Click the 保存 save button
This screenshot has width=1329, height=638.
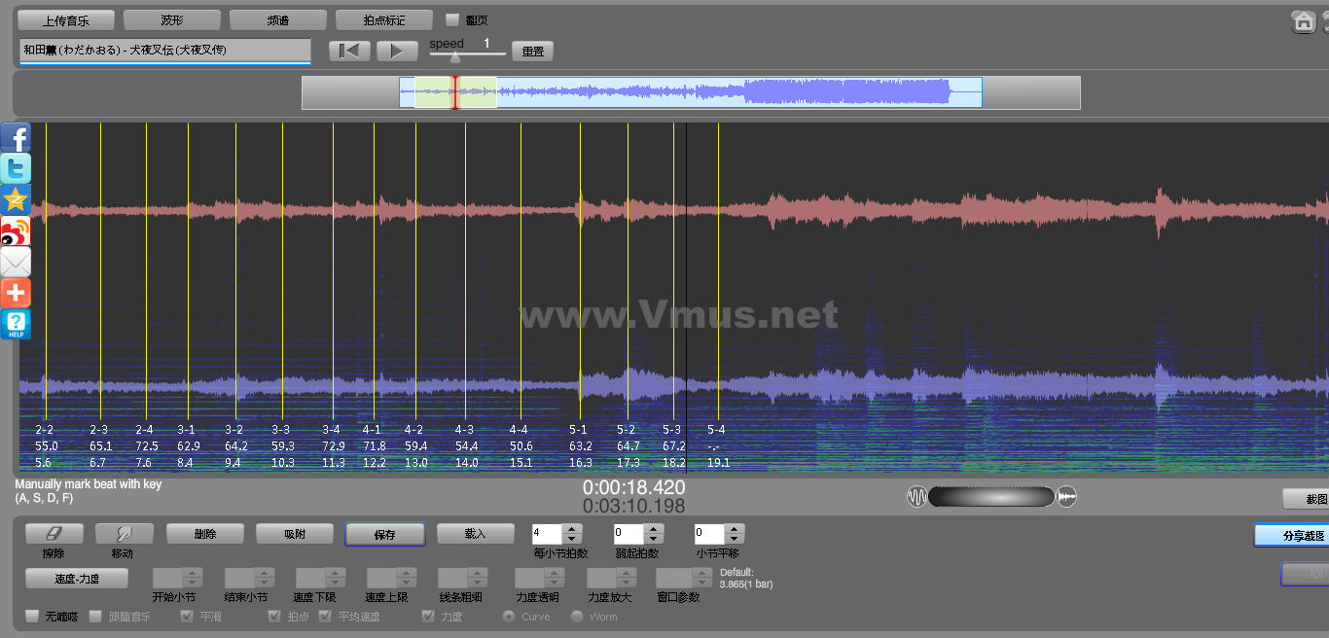(x=384, y=534)
